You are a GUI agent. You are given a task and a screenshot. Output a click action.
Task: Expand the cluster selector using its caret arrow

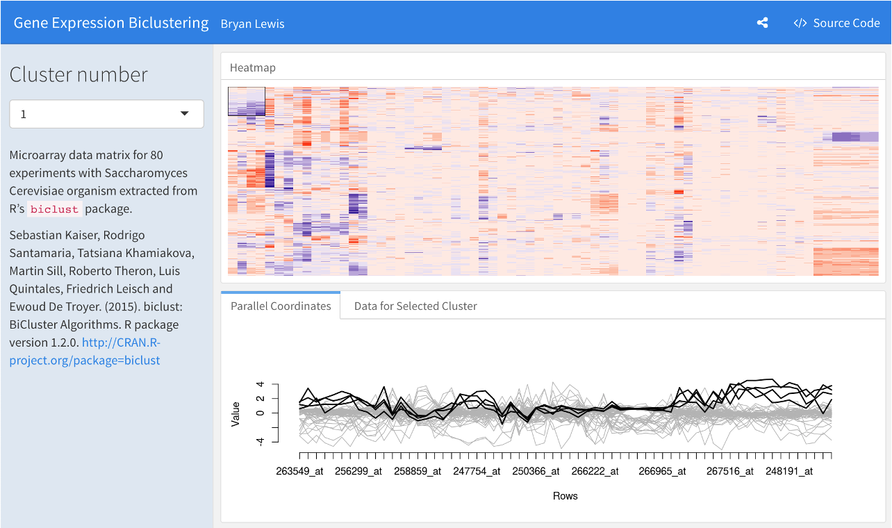(x=185, y=114)
